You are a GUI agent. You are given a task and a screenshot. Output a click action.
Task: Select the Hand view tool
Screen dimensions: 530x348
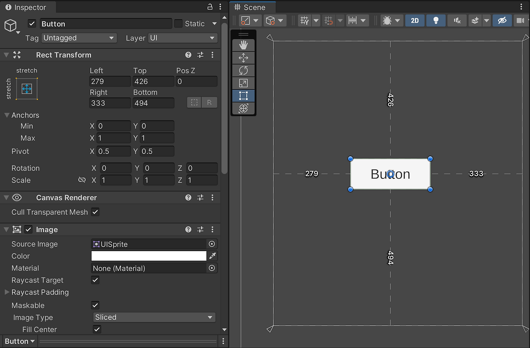click(243, 45)
